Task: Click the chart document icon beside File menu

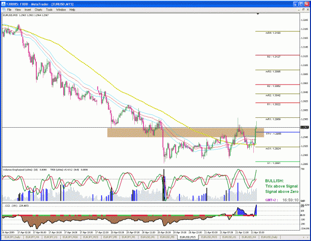Action: (x=3, y=9)
